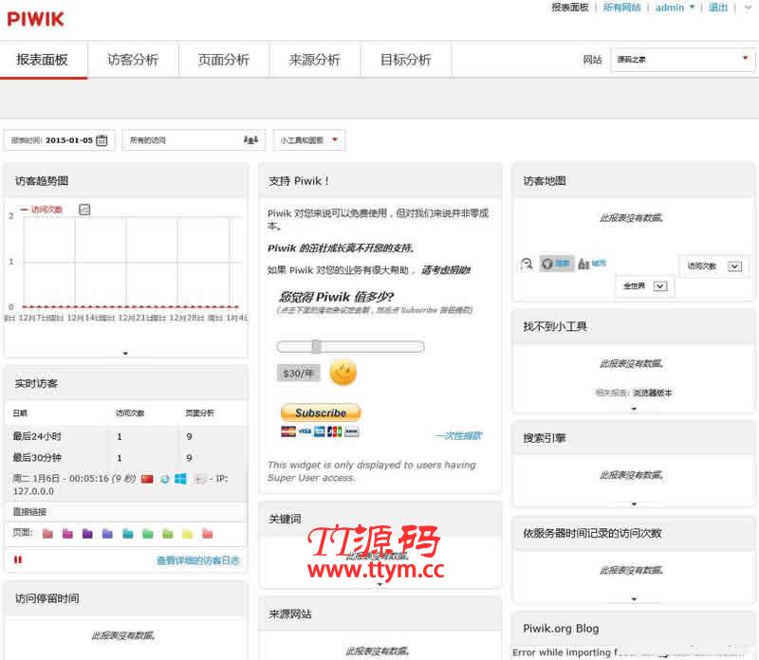The image size is (759, 660).
Task: Pause the real-time visitors feed
Action: (18, 559)
